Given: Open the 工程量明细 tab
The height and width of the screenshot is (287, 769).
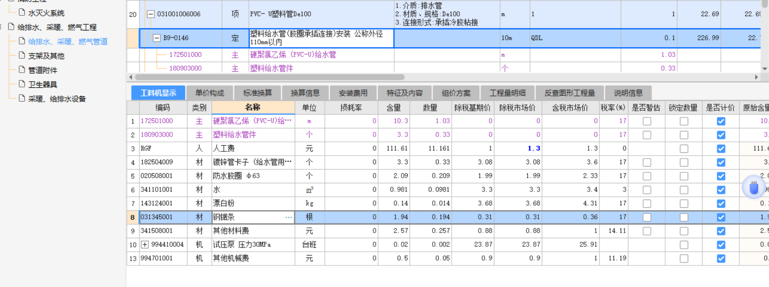Looking at the screenshot, I should 507,93.
